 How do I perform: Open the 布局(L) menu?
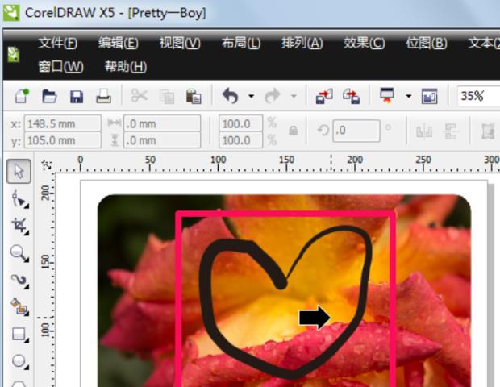click(x=241, y=43)
